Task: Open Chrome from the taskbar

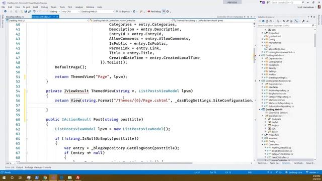Action: (x=45, y=177)
